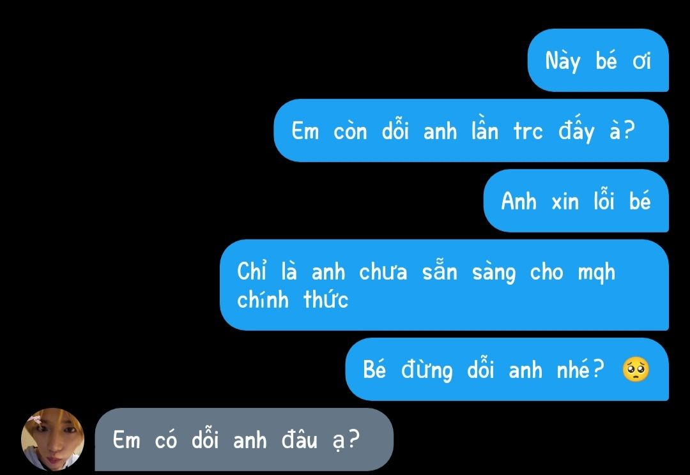Click the pleading face emoji

click(x=636, y=370)
